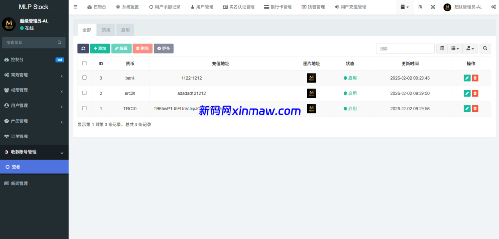Open the top-right list dropdown menu
The image size is (499, 239).
[x=404, y=7]
